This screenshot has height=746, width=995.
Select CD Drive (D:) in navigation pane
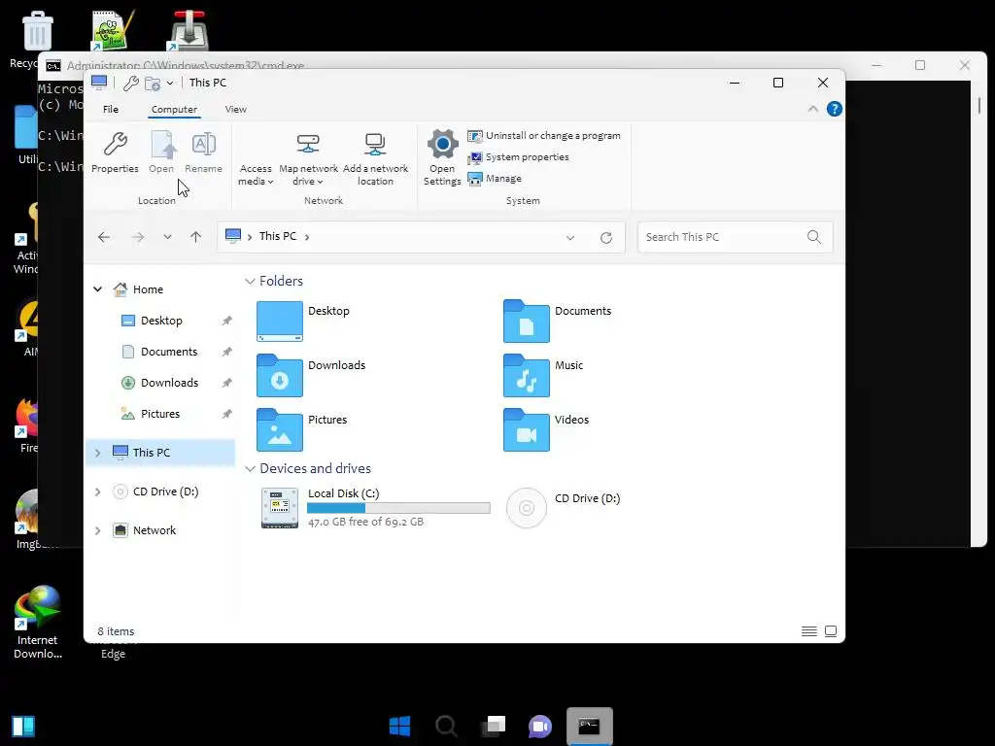[165, 492]
